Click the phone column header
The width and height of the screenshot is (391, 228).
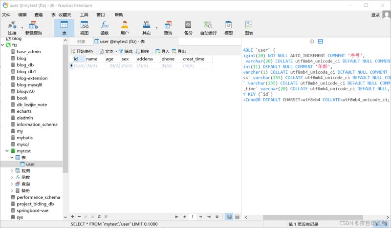pos(171,59)
